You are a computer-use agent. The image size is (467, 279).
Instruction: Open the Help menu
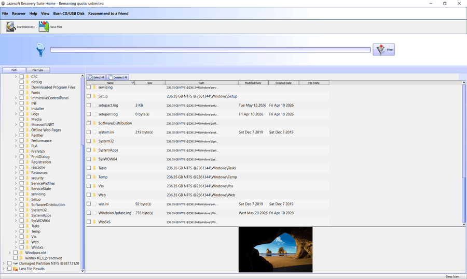(x=33, y=13)
